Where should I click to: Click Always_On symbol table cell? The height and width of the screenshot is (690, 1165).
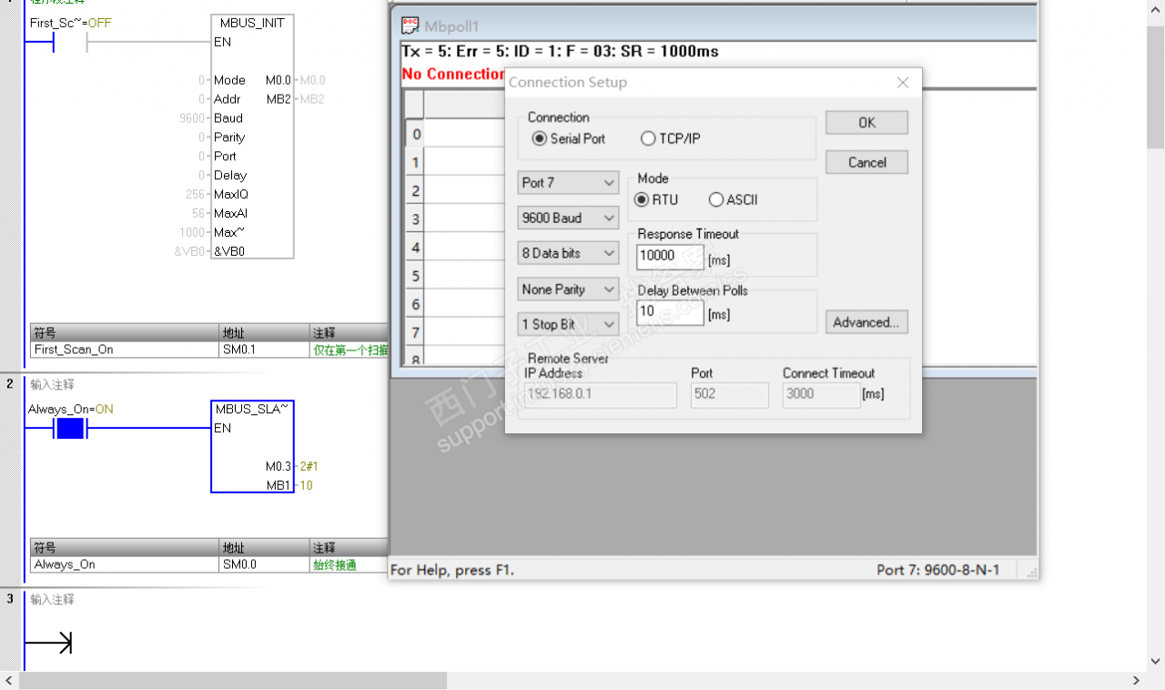pyautogui.click(x=125, y=564)
